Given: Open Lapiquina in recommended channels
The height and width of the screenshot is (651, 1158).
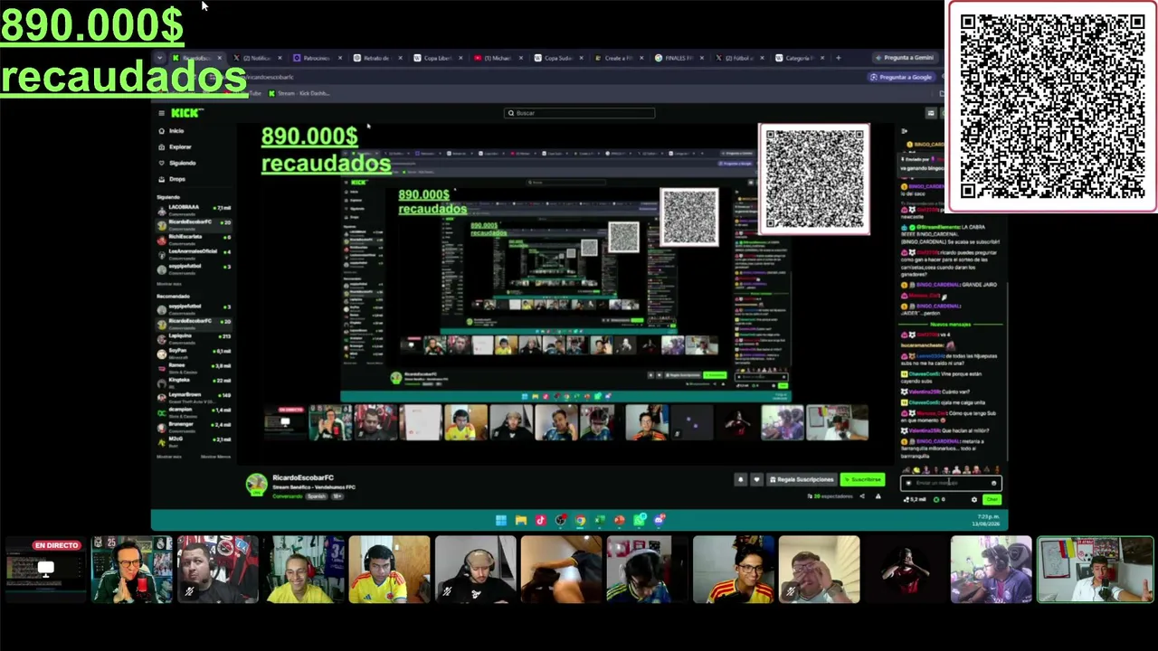Looking at the screenshot, I should click(x=194, y=337).
